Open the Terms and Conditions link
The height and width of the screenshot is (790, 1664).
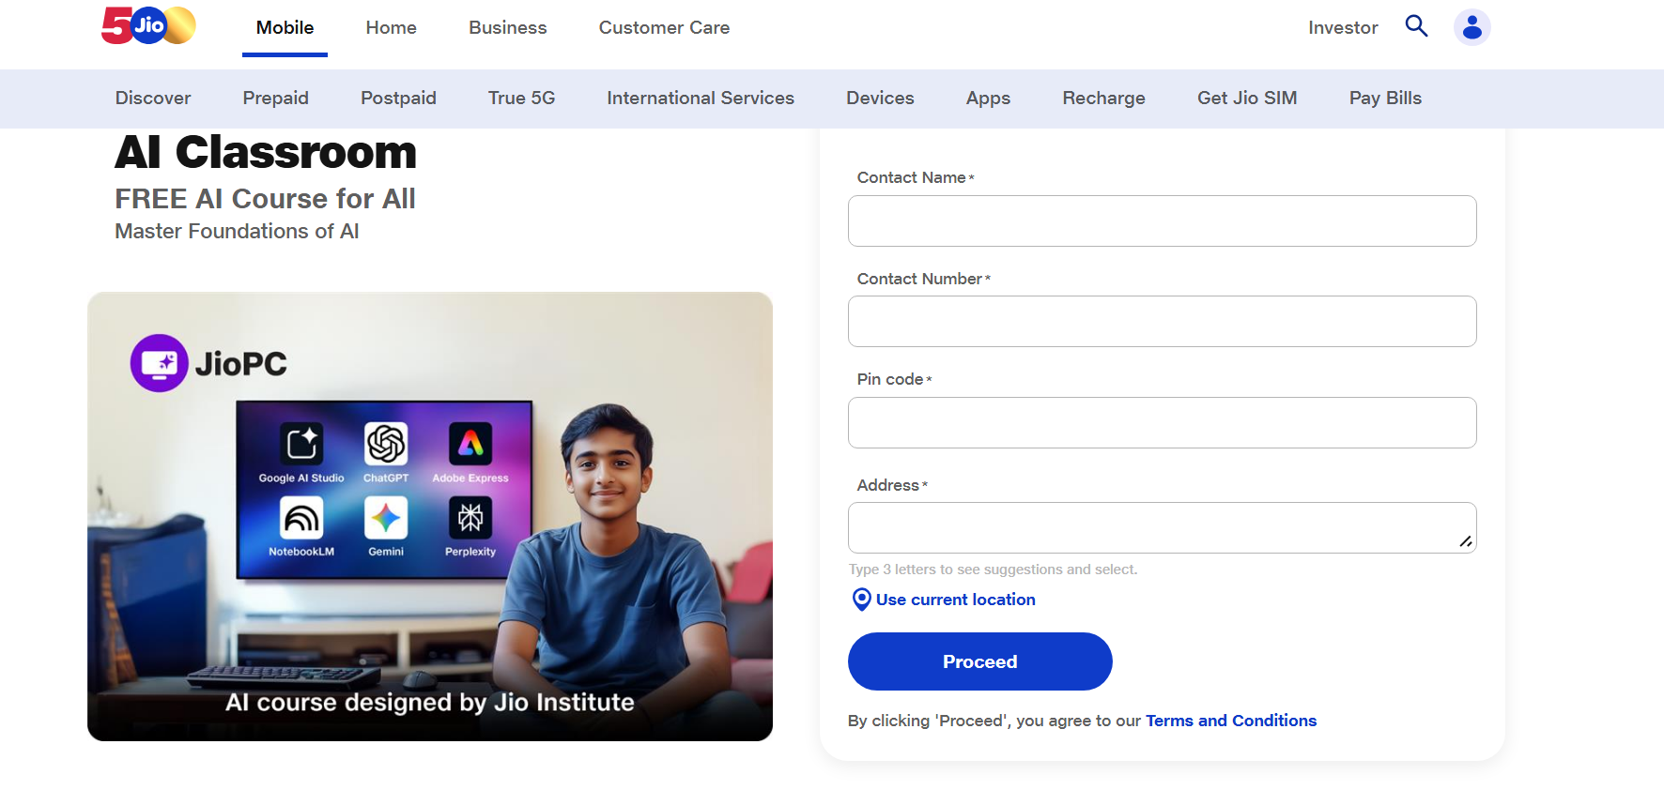click(x=1231, y=721)
